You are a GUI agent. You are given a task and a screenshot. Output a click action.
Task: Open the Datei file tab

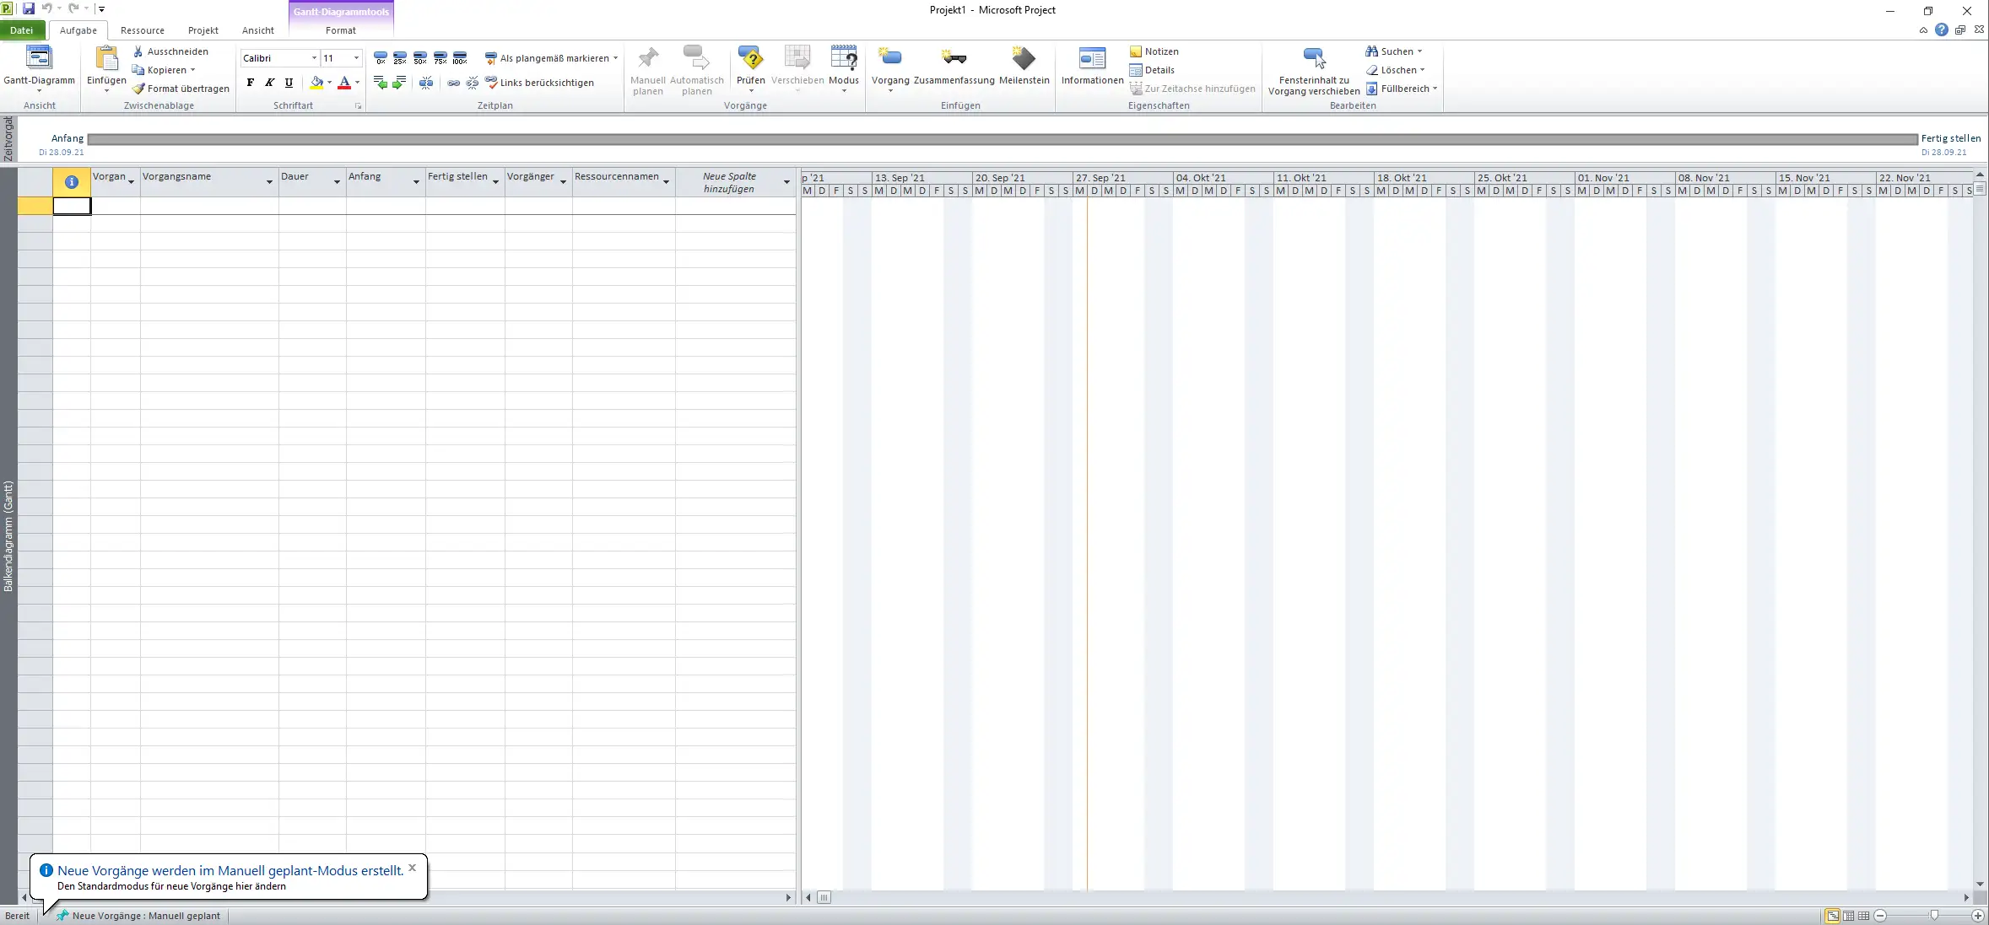pos(21,30)
